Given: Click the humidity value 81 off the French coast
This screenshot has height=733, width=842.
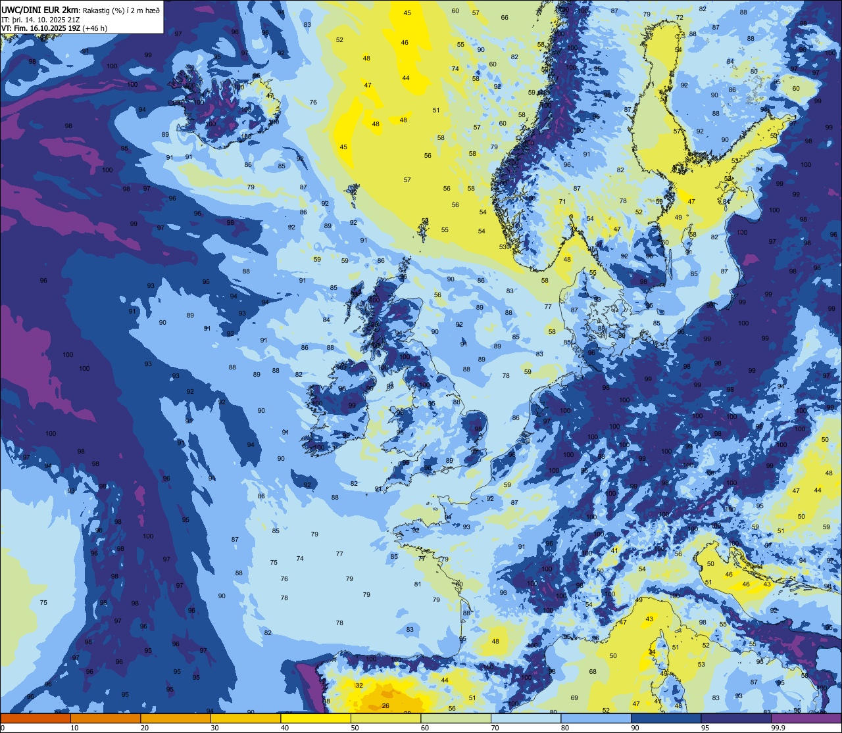Looking at the screenshot, I should (418, 584).
